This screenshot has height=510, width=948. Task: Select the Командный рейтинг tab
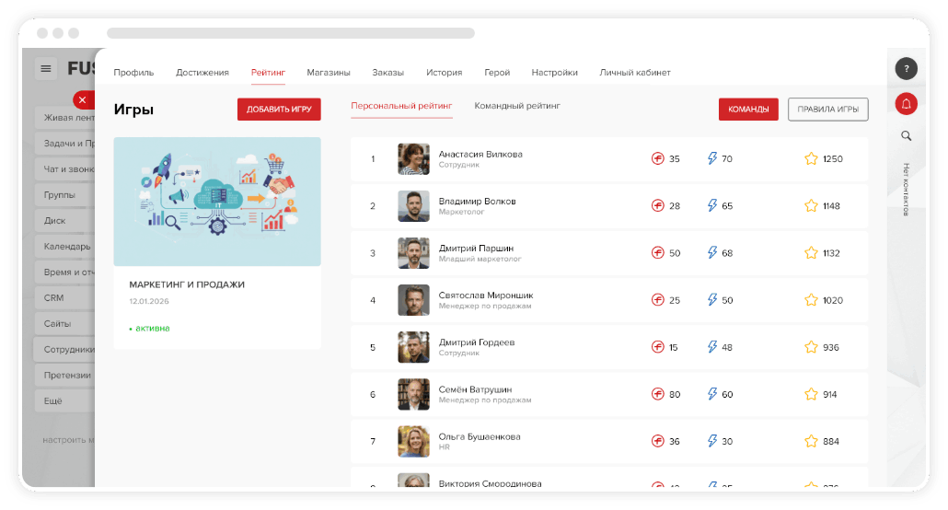coord(517,106)
